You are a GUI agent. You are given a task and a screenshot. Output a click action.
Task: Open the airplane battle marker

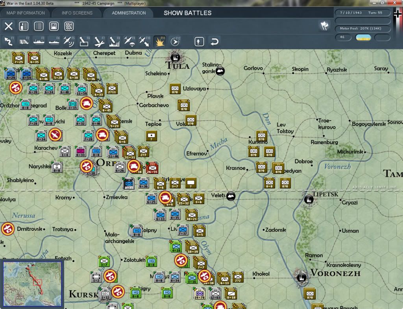tap(55, 135)
